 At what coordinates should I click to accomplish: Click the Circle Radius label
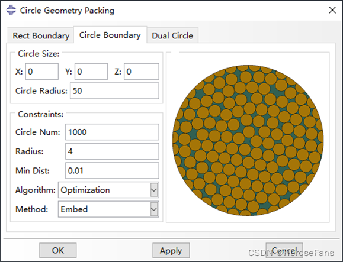41,91
